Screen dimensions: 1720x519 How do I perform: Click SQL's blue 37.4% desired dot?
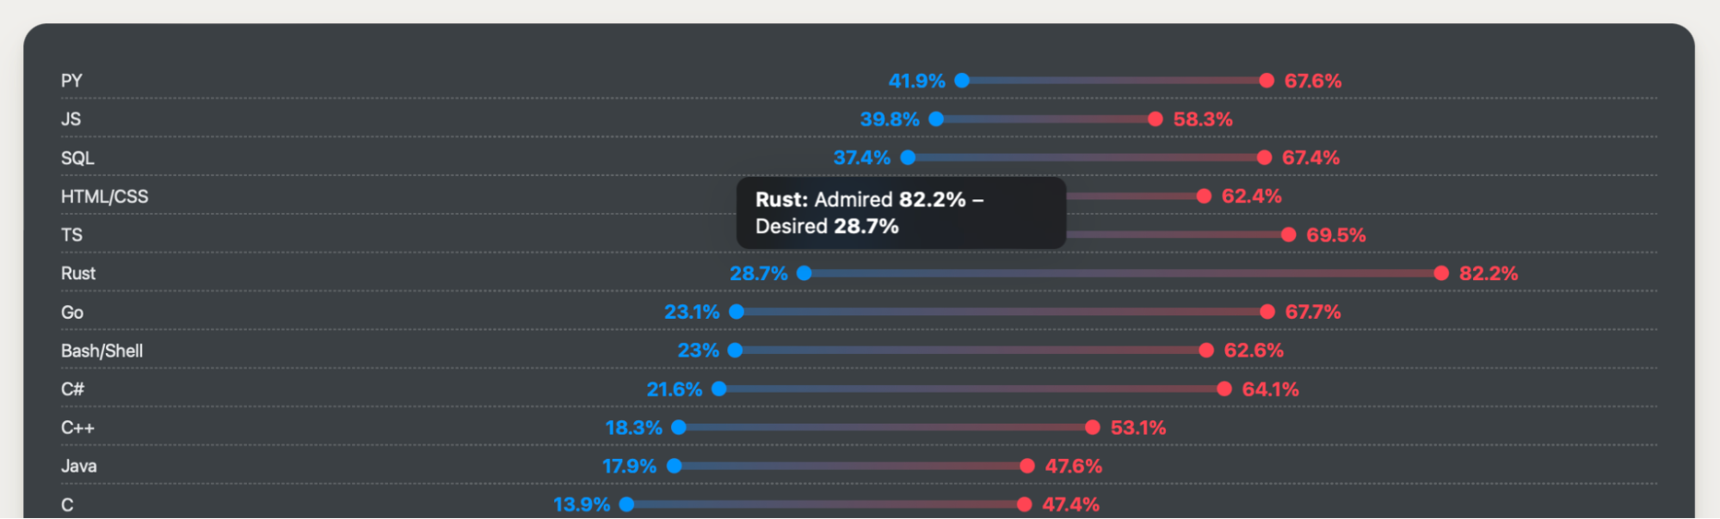point(908,157)
